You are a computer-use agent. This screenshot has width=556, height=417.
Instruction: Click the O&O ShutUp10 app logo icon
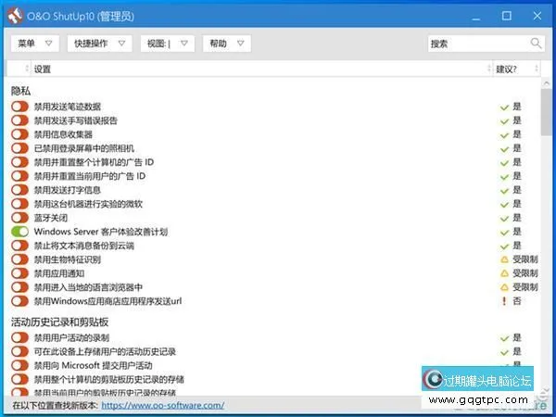click(x=15, y=16)
